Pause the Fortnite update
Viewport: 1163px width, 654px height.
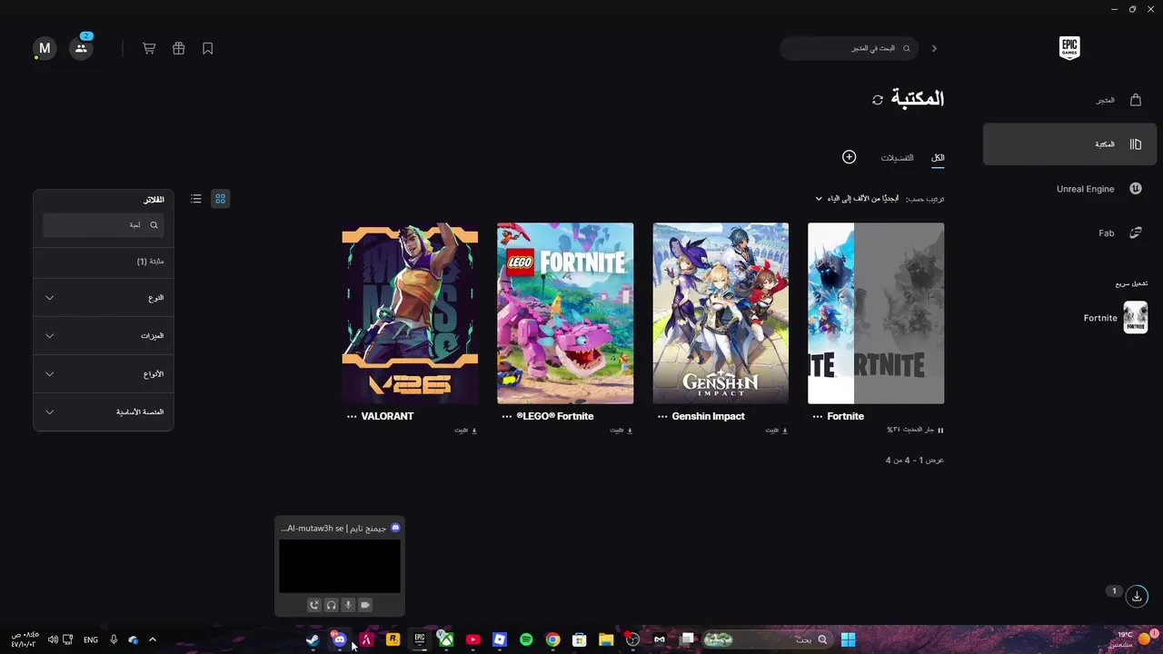[940, 431]
